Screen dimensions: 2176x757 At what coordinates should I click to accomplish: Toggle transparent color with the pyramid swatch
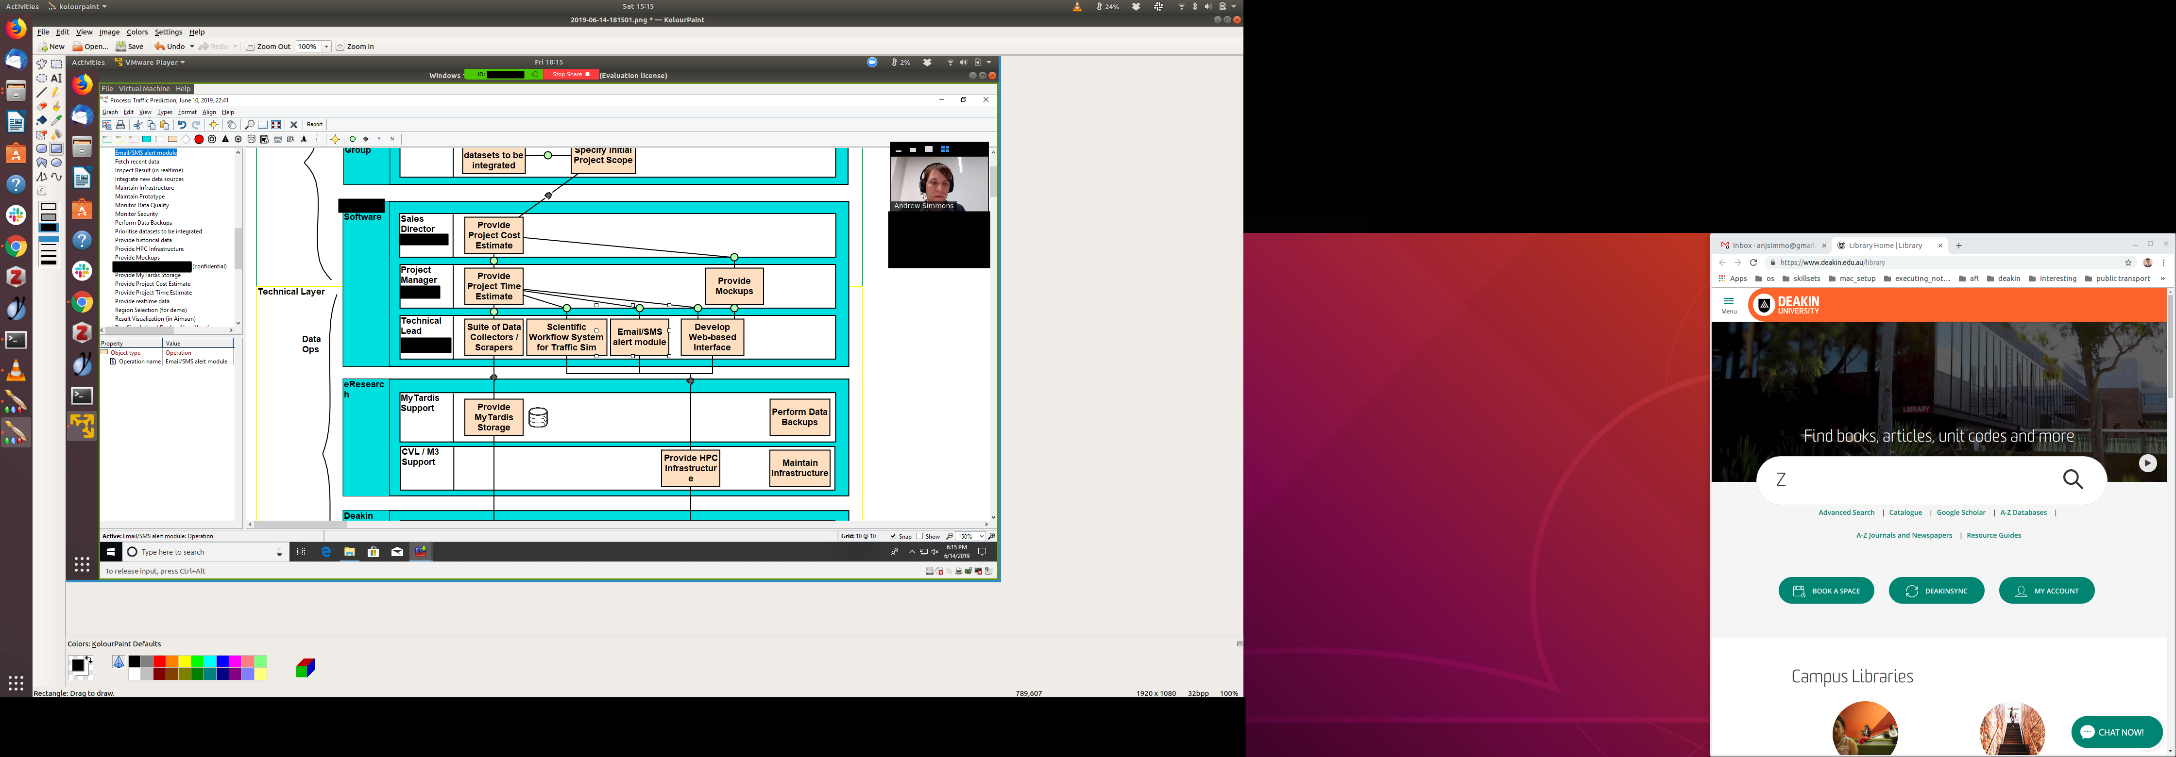click(x=118, y=662)
